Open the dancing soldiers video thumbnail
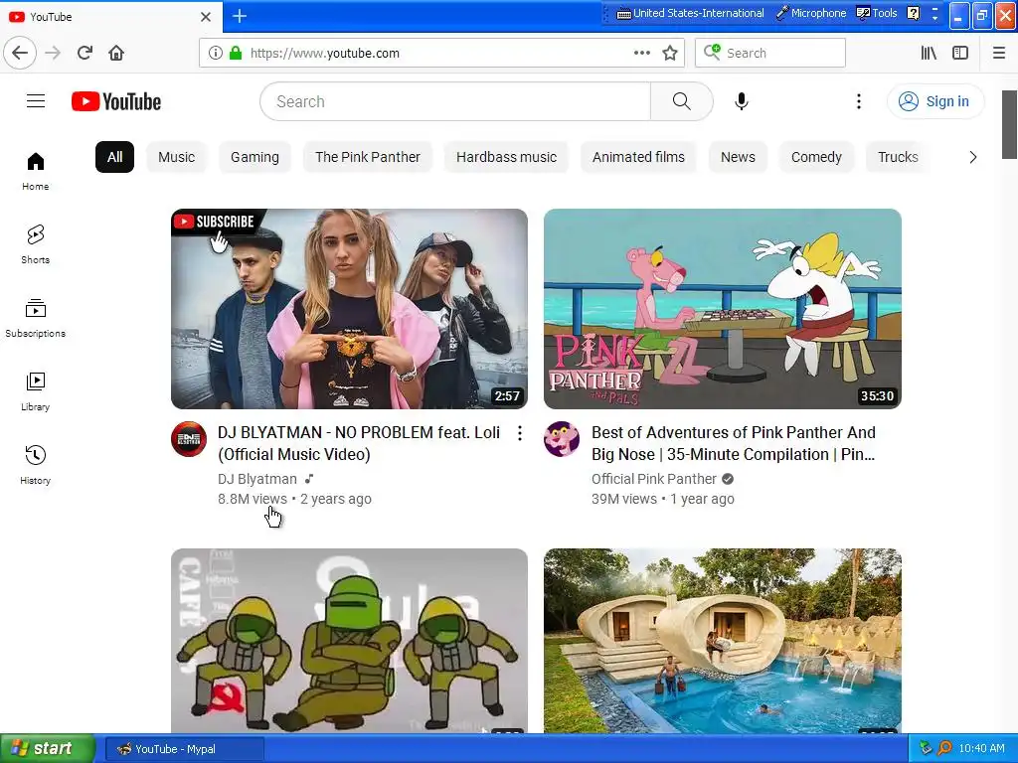 coord(349,641)
